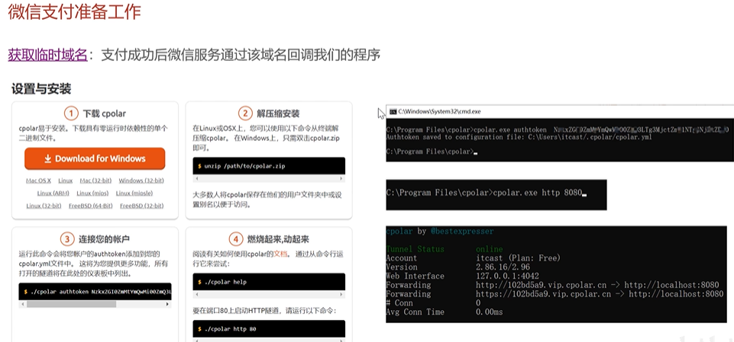Open the Linux download link
The image size is (734, 342).
[x=66, y=181]
